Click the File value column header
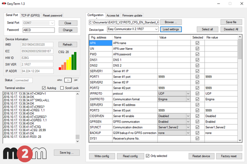Viewport: 247px width, 164px height. 221,38
